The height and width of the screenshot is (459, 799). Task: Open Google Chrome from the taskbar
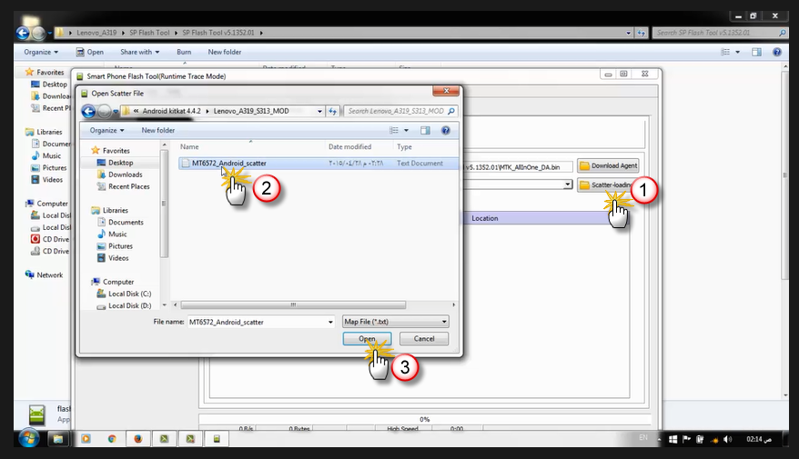click(112, 439)
